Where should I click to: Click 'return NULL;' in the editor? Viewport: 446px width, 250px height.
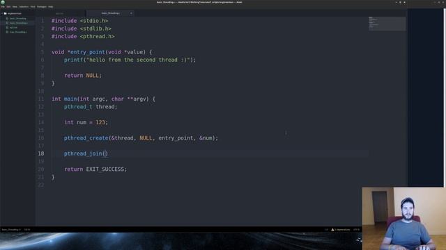(x=83, y=76)
